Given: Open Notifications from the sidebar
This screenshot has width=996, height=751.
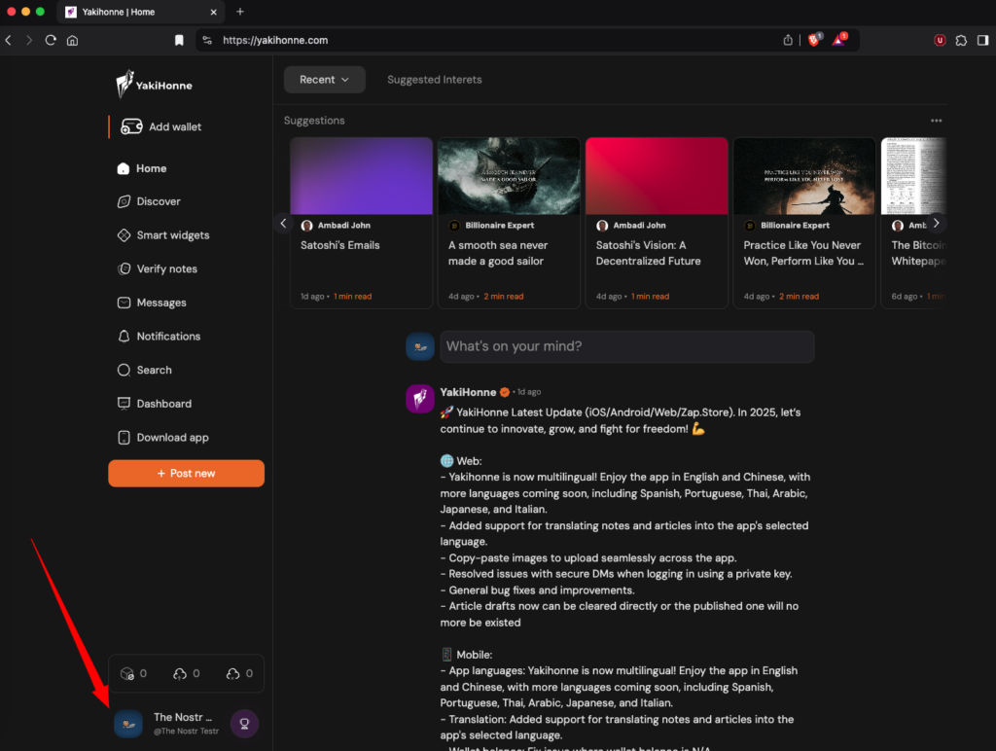Looking at the screenshot, I should (159, 337).
